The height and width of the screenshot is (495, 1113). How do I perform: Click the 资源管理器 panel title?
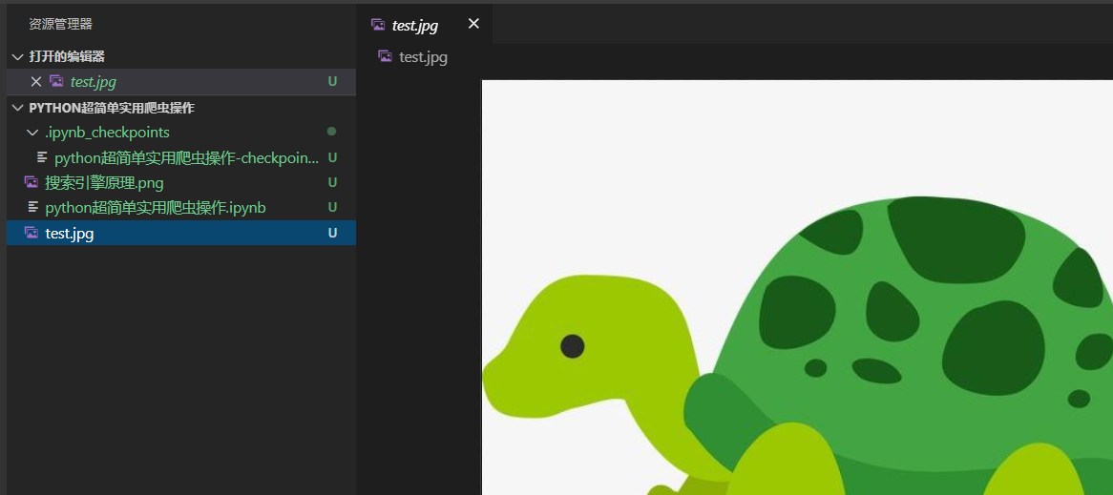60,25
